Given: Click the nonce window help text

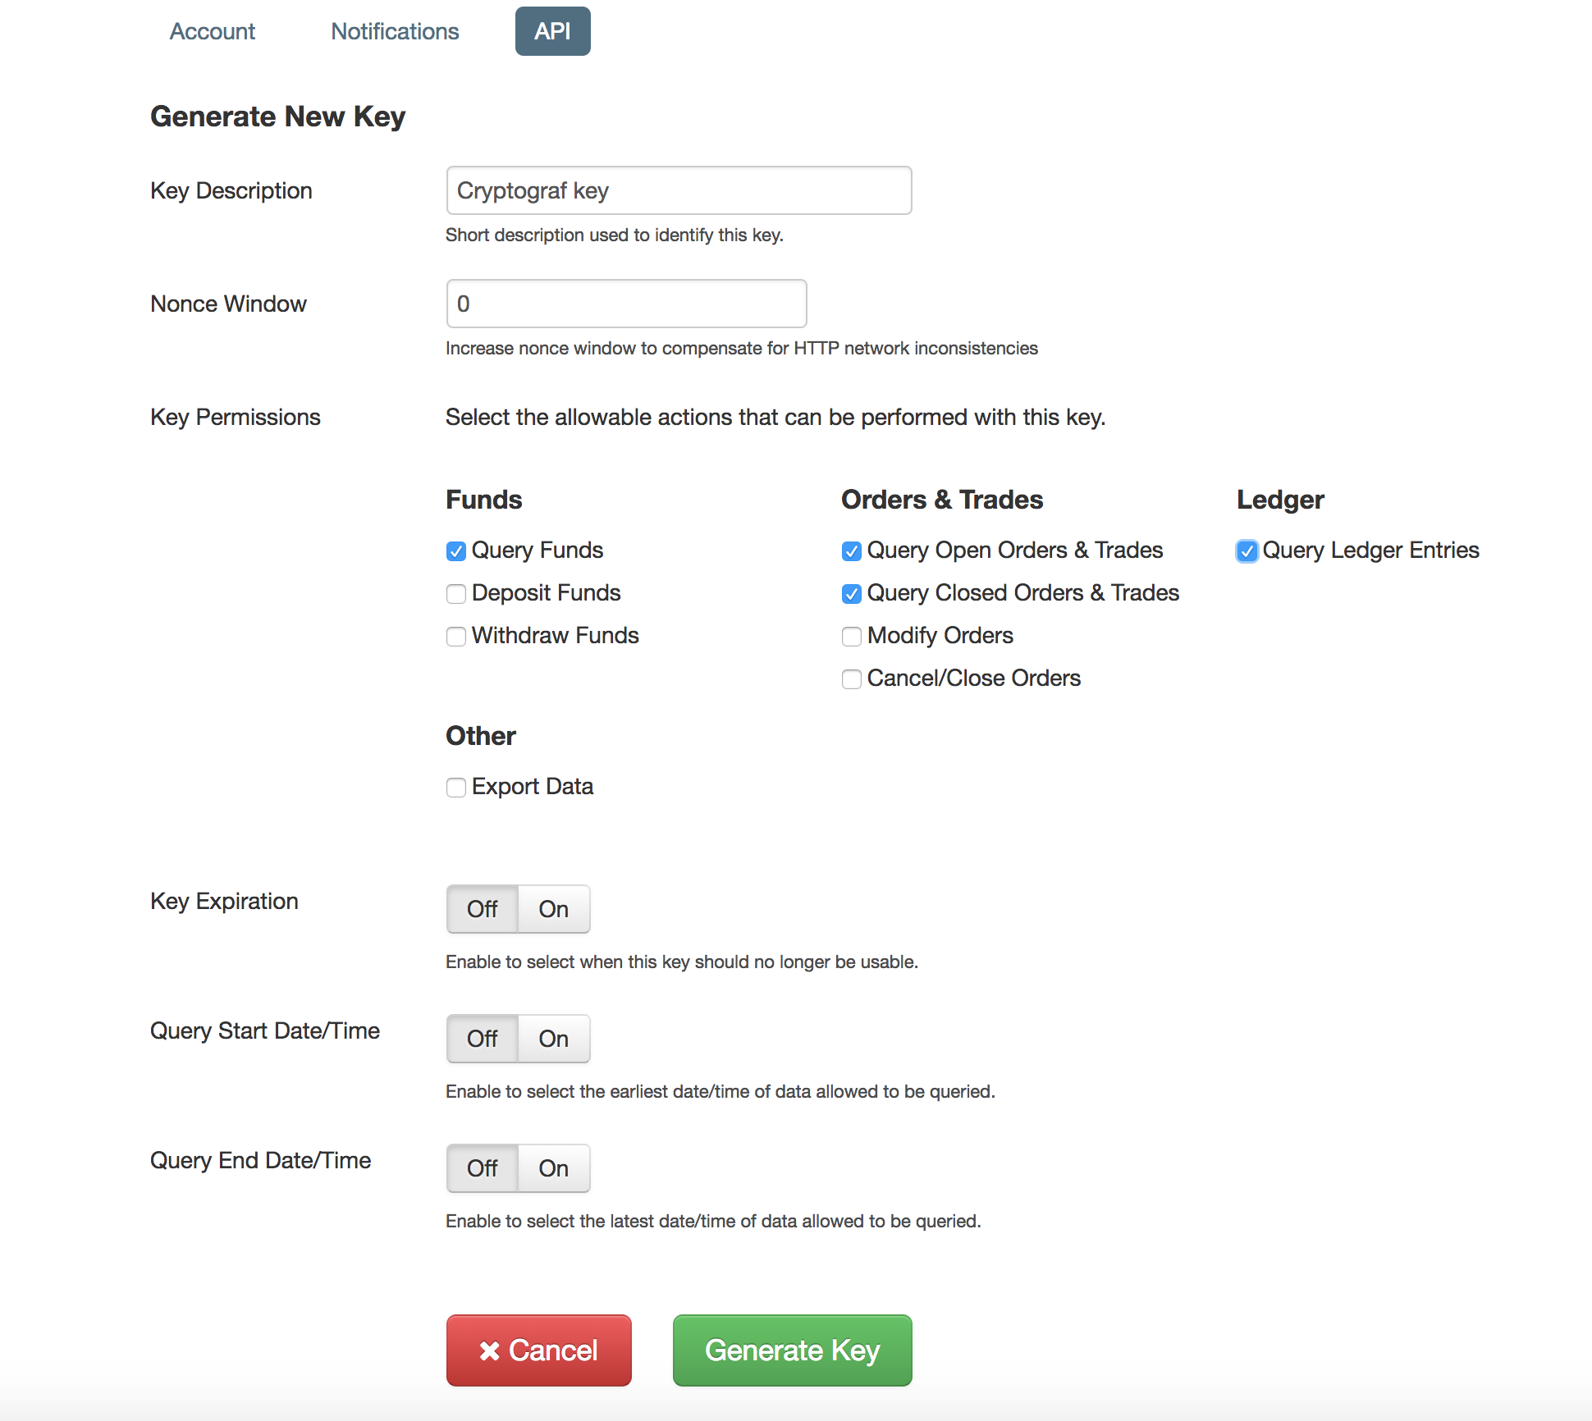Looking at the screenshot, I should (x=742, y=349).
